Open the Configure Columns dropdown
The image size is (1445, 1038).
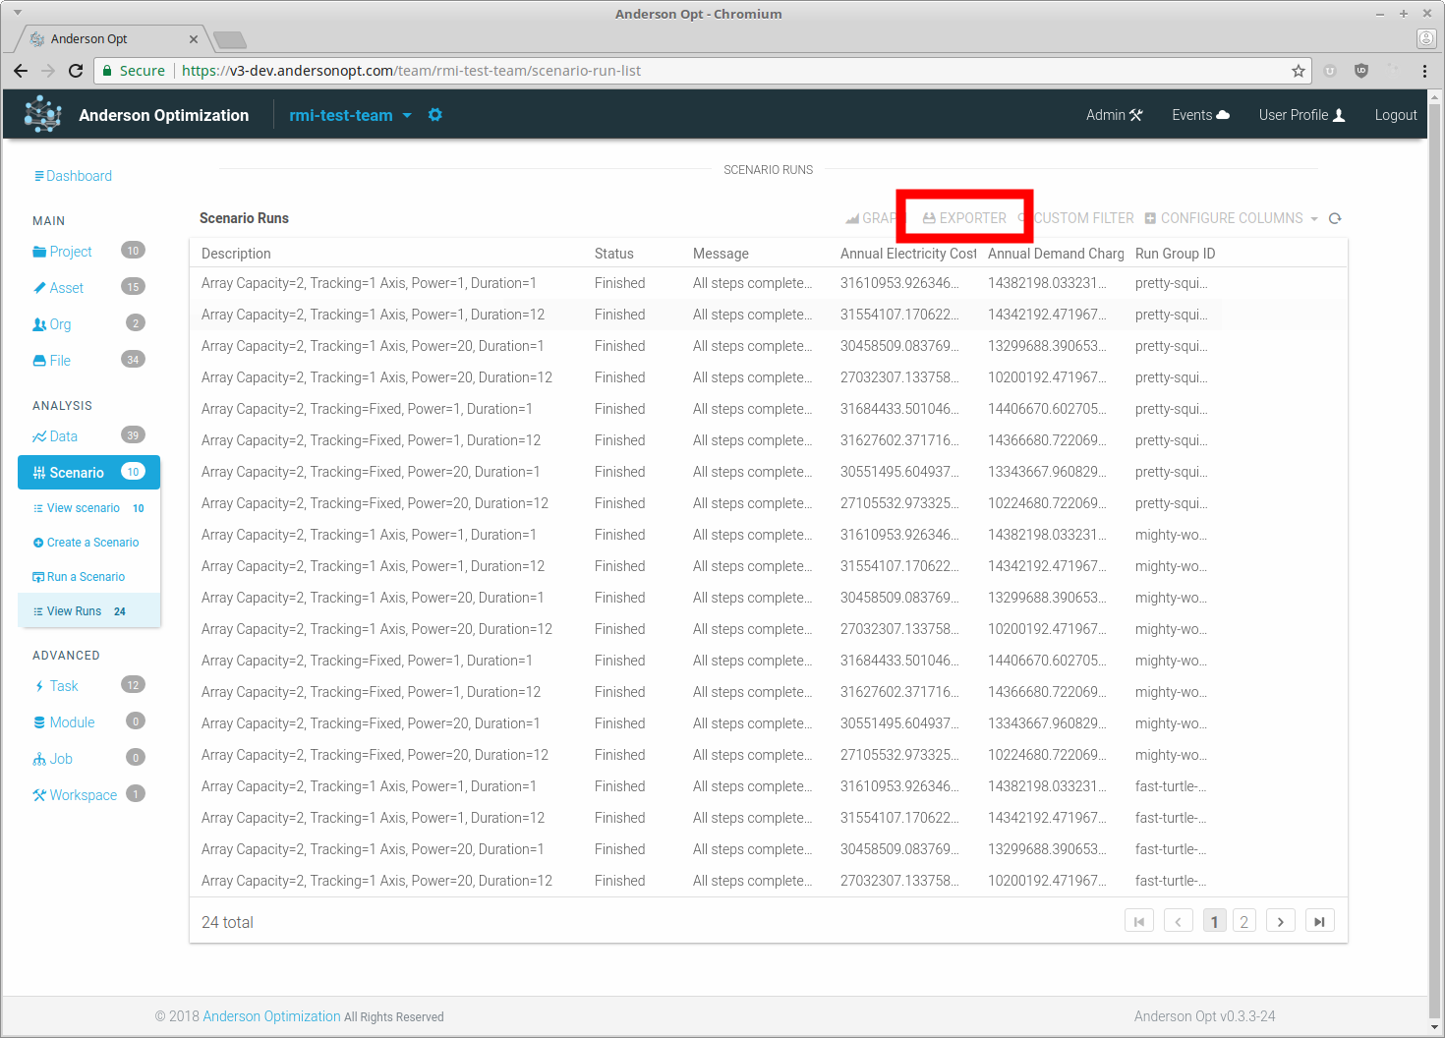pyautogui.click(x=1231, y=218)
